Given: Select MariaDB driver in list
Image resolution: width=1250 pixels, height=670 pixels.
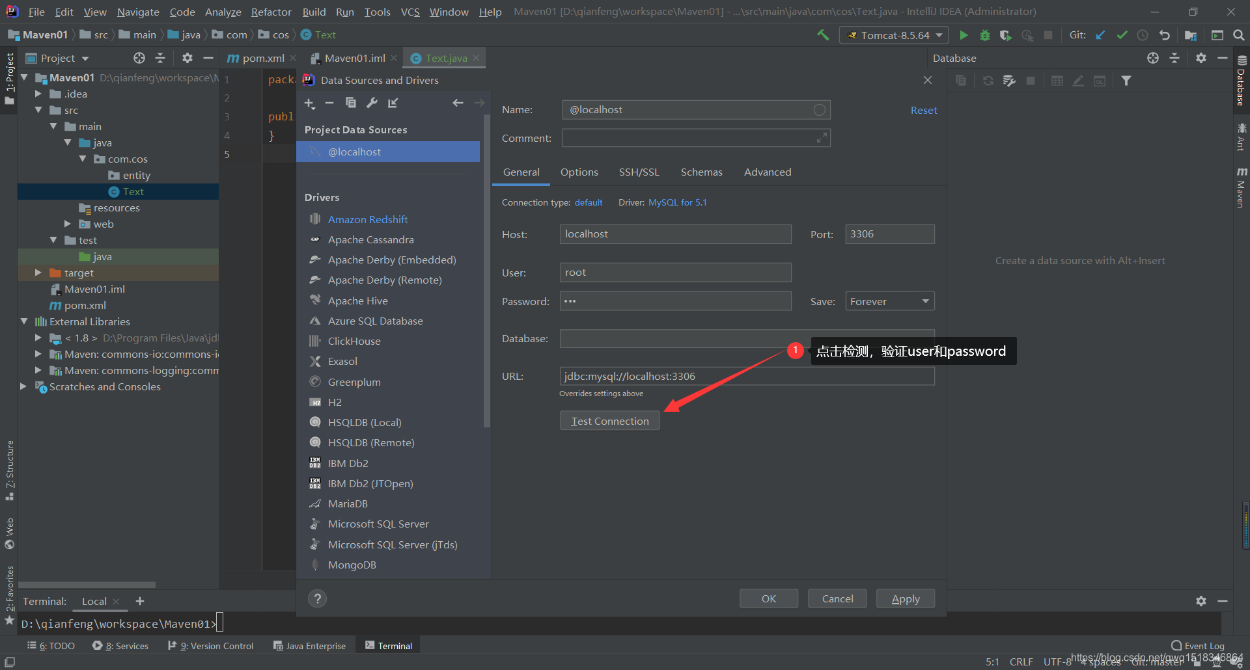Looking at the screenshot, I should 348,503.
